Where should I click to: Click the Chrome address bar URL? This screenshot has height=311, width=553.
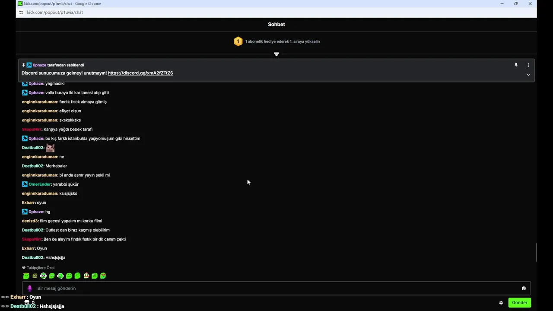pos(55,13)
